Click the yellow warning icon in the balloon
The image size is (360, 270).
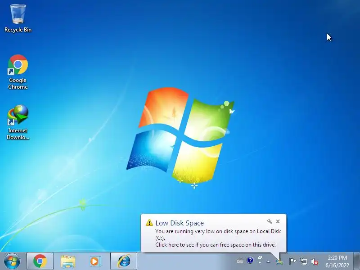149,222
